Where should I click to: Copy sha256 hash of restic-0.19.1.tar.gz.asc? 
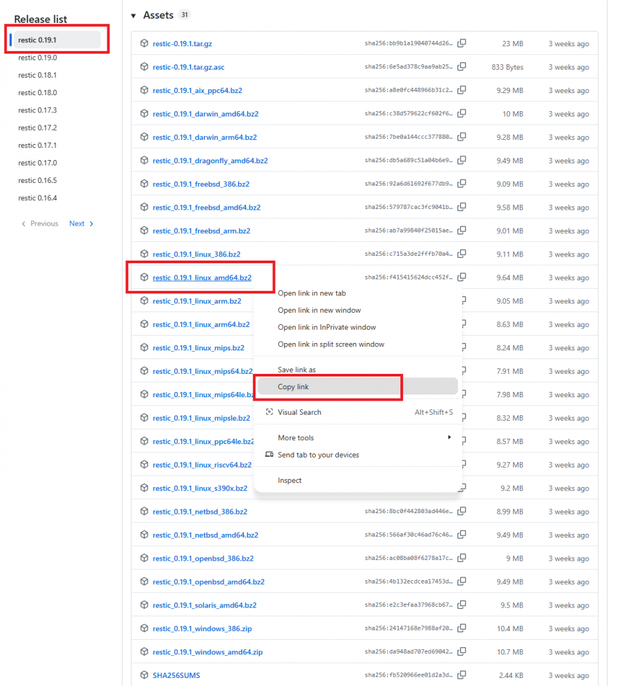point(461,66)
